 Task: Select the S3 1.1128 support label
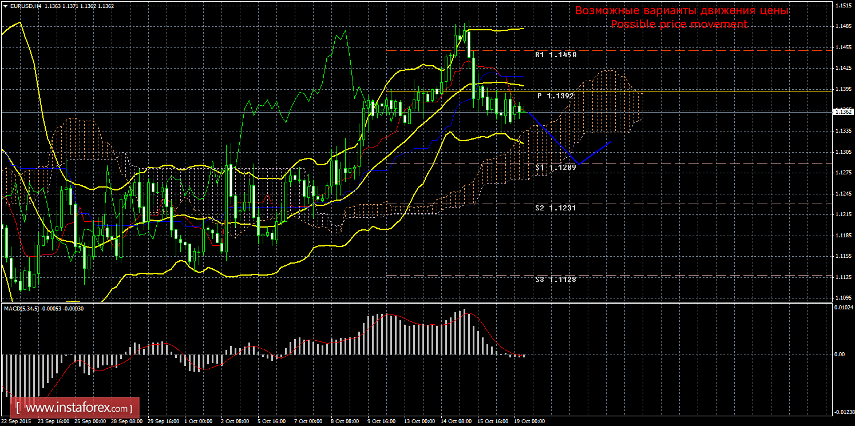555,279
